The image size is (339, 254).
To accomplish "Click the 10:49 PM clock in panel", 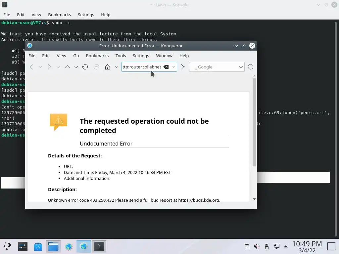I will (x=307, y=244).
